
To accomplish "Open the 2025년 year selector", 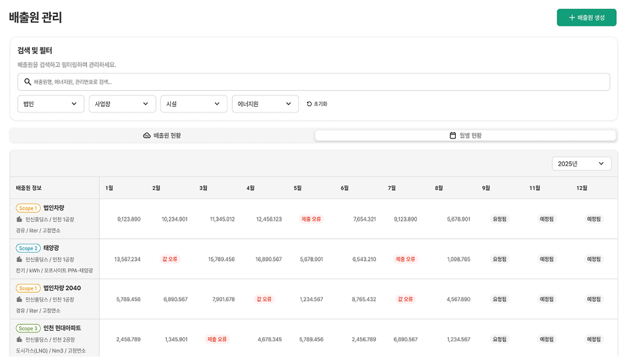I will [x=581, y=163].
